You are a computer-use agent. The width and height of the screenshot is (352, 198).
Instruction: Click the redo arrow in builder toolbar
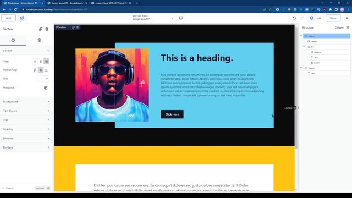click(x=302, y=18)
